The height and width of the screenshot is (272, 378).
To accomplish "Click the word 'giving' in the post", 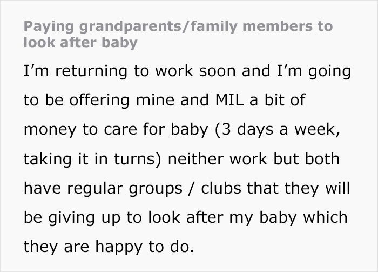I will (69, 218).
